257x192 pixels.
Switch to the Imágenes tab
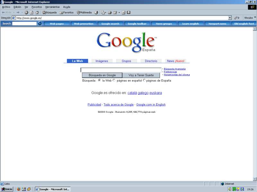(x=102, y=61)
